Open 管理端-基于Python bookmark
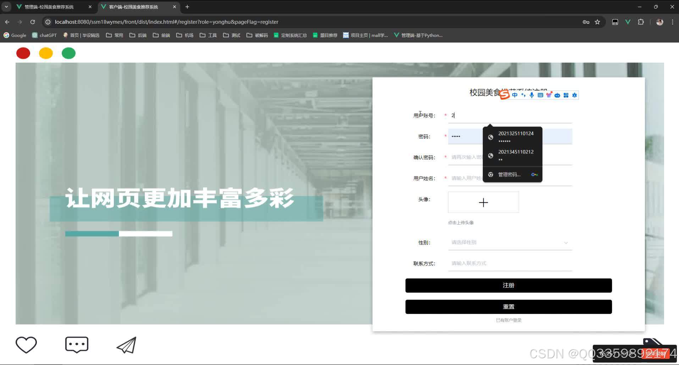679x365 pixels. click(x=418, y=35)
